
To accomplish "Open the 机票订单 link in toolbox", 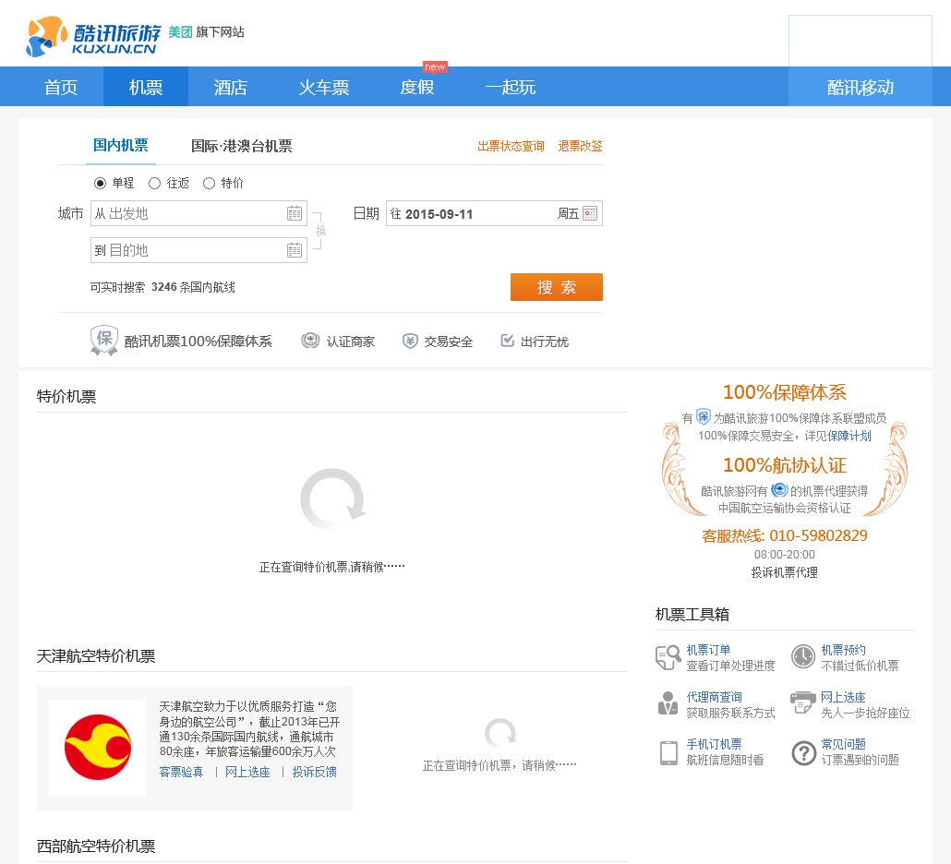I will tap(708, 650).
